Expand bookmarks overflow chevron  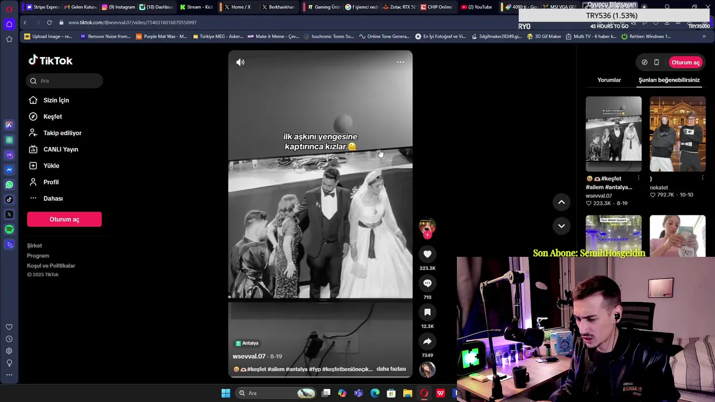click(x=704, y=36)
